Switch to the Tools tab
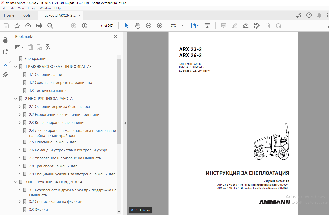329x215 pixels. (26, 15)
